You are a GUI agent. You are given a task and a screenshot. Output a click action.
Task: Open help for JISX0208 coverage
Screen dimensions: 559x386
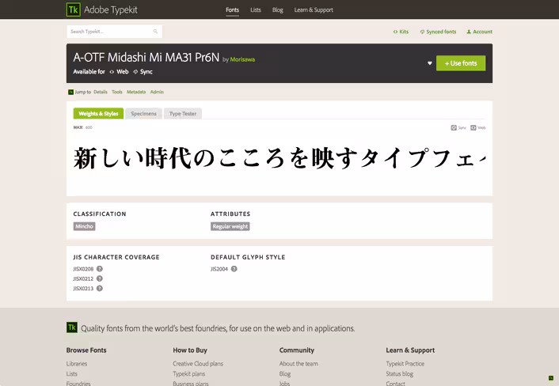100,269
